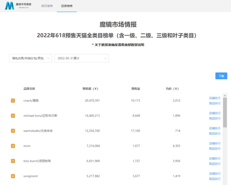View 商品排行 for tory burch/汤丽柏琦
The width and height of the screenshot is (231, 185).
(215, 164)
